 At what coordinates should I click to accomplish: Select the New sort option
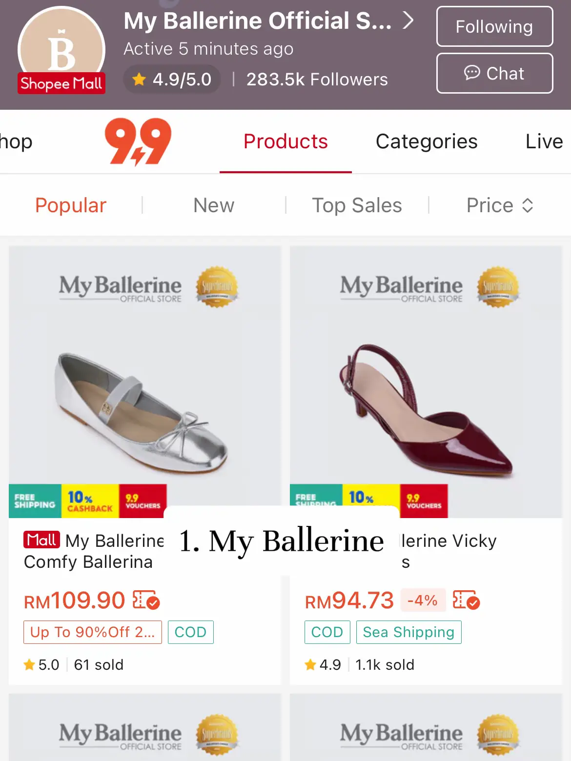[214, 205]
